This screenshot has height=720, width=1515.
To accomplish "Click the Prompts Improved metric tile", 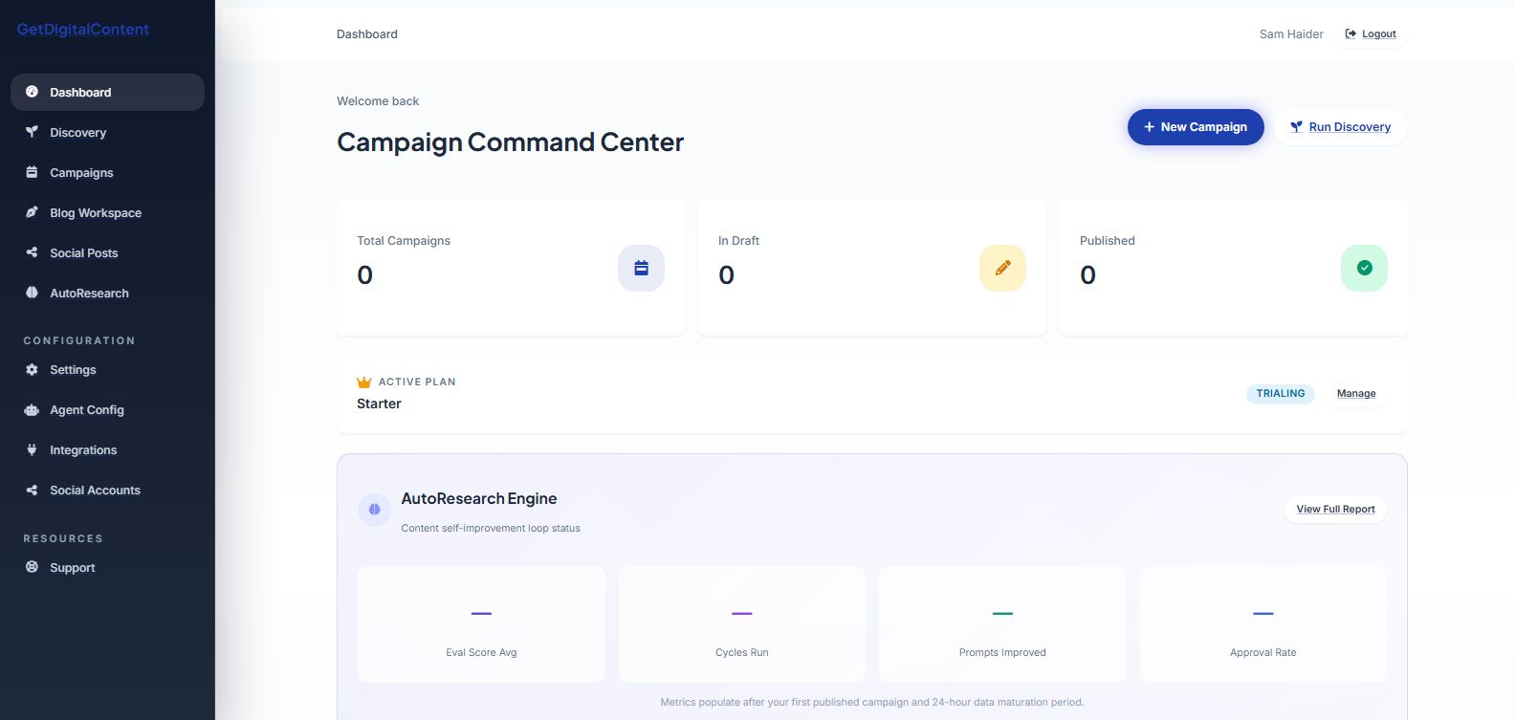I will click(x=1002, y=624).
